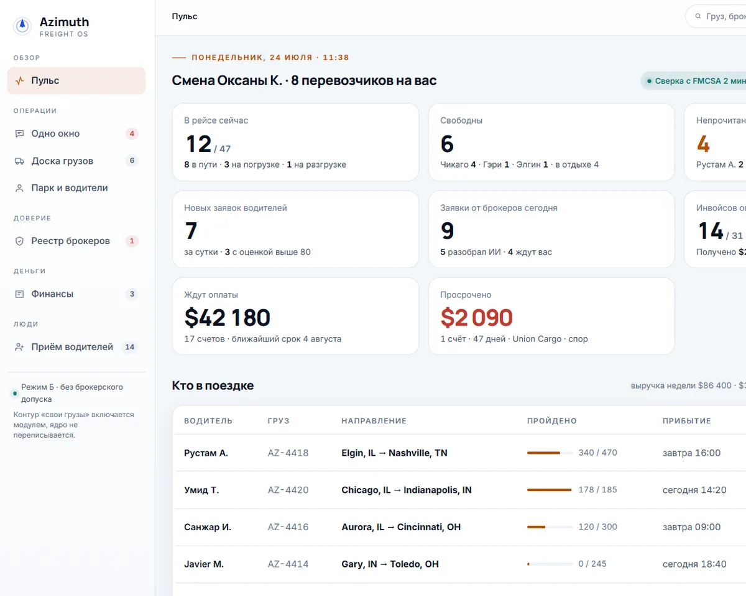This screenshot has height=596, width=746.
Task: Click the Пульс breadcrumb in top bar
Action: [x=185, y=16]
